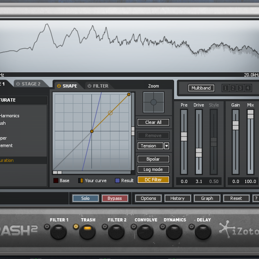Image resolution: width=259 pixels, height=259 pixels.
Task: Click the Drive slider handle
Action: pyautogui.click(x=199, y=153)
